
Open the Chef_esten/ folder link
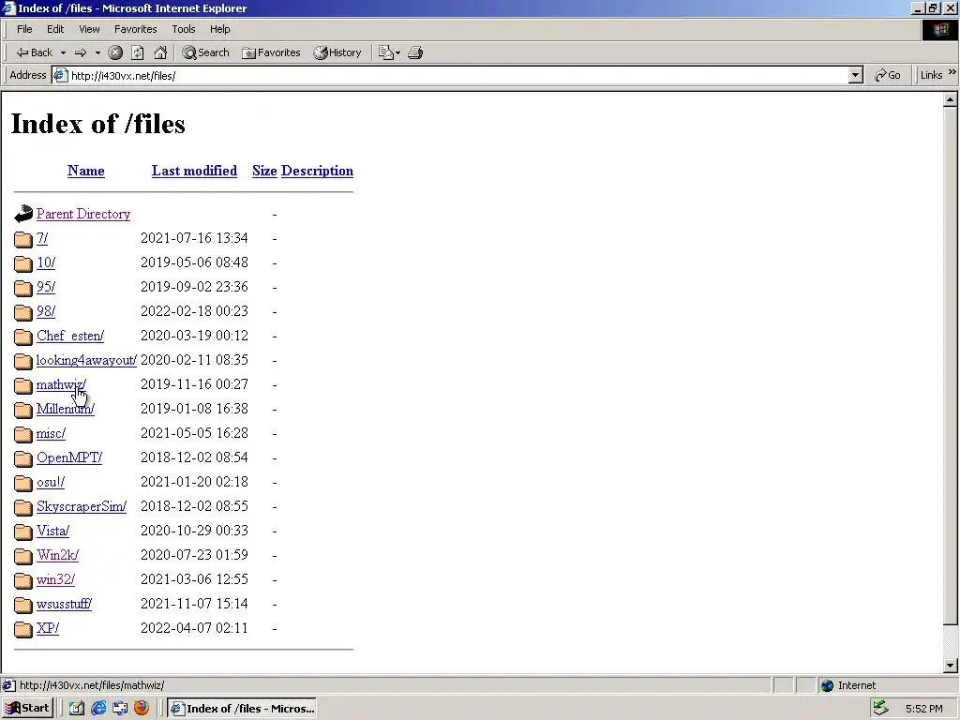(70, 337)
